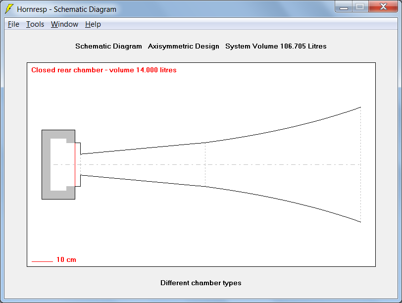The width and height of the screenshot is (402, 303).
Task: Click the Hornresp lightning bolt title icon
Action: point(9,9)
